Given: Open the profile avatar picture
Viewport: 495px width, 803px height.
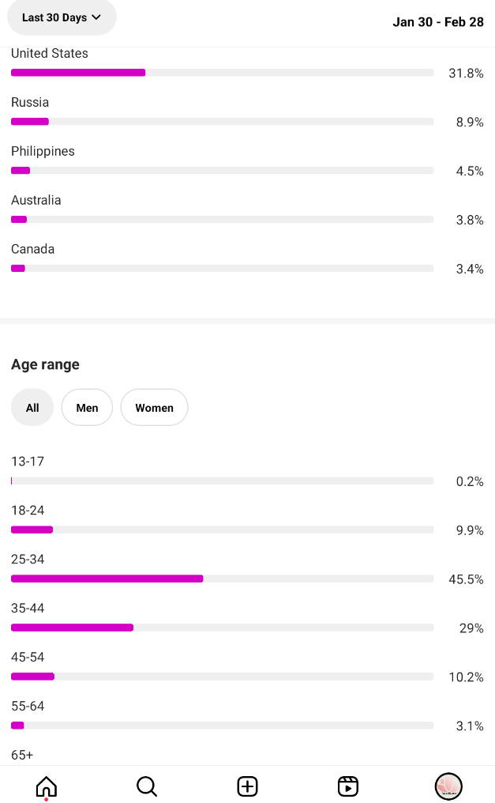Looking at the screenshot, I should click(x=448, y=786).
